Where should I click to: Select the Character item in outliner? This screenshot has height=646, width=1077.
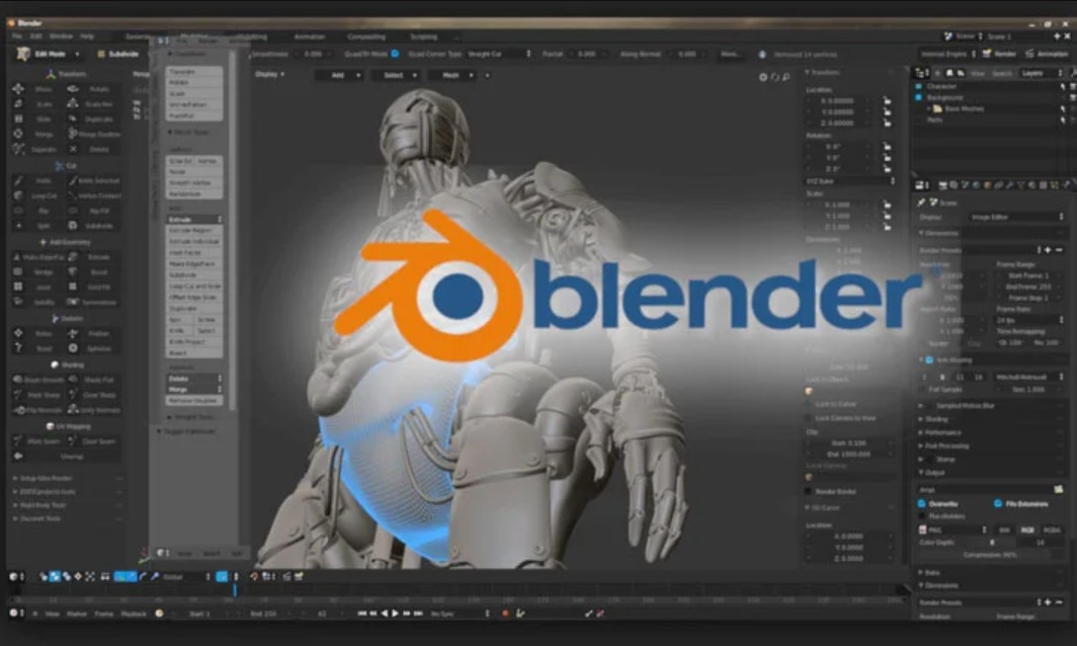(x=942, y=86)
